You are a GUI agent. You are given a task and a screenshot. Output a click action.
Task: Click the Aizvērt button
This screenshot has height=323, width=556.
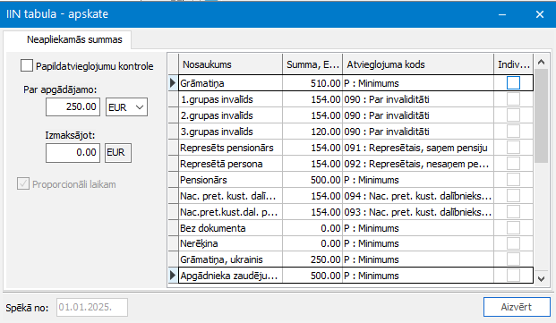(x=517, y=307)
